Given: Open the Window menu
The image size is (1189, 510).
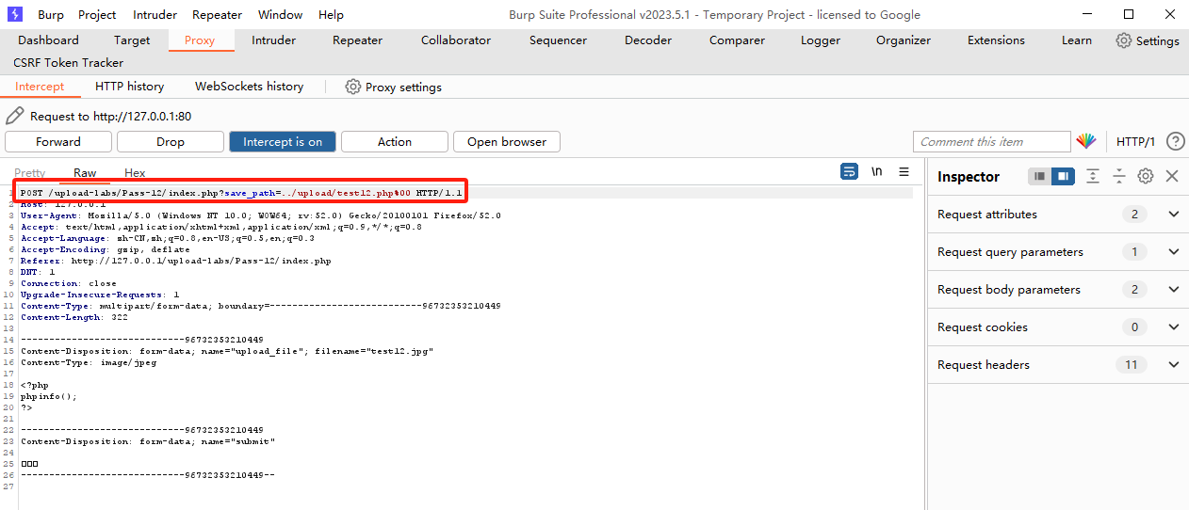Looking at the screenshot, I should (x=280, y=14).
